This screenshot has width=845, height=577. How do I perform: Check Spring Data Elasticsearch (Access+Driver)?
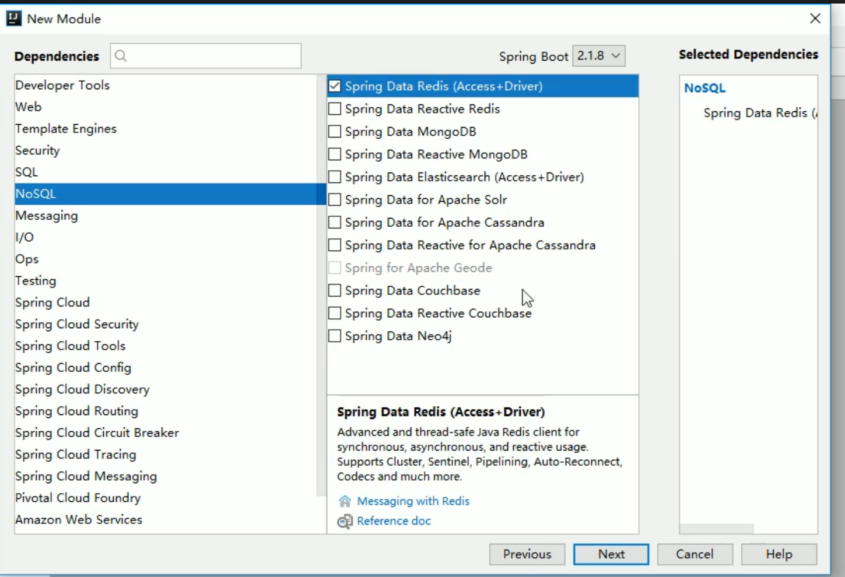335,177
